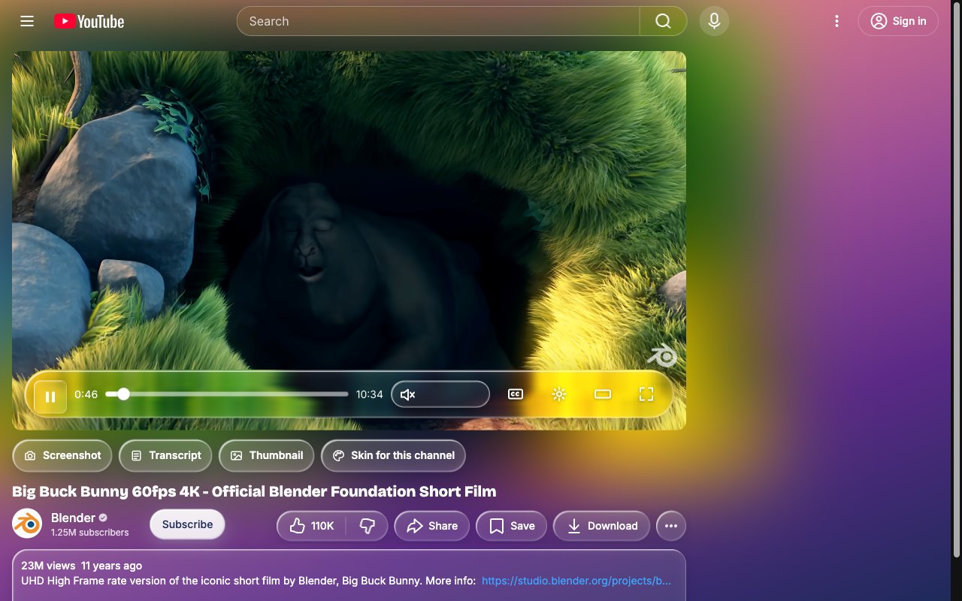962x601 pixels.
Task: Switch to theater mode
Action: pyautogui.click(x=603, y=394)
